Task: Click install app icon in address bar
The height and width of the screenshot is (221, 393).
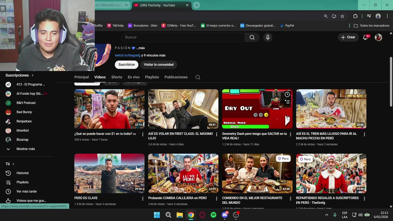Action: point(334,16)
